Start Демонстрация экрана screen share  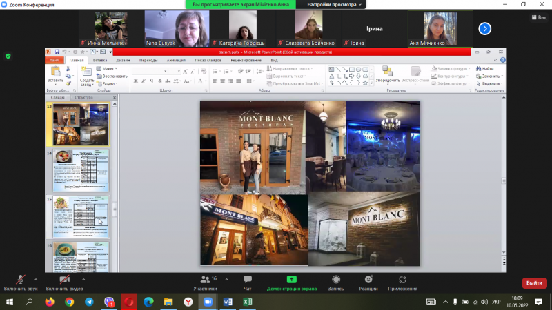pyautogui.click(x=291, y=283)
